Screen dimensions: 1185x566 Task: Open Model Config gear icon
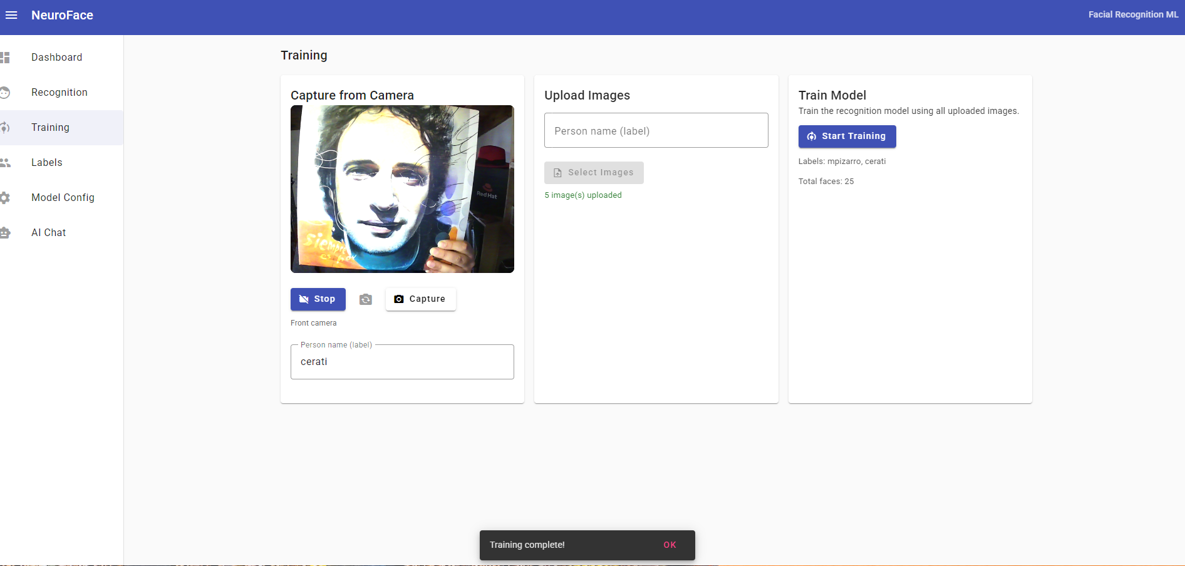coord(6,198)
